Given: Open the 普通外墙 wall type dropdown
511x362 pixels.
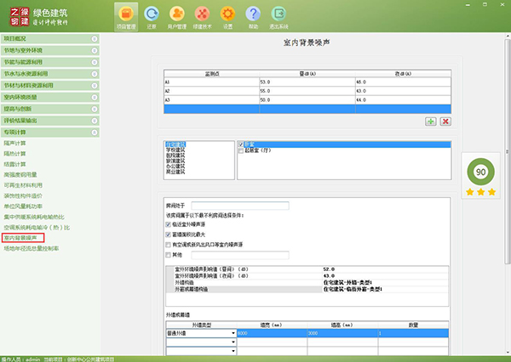Looking at the screenshot, I should point(233,333).
